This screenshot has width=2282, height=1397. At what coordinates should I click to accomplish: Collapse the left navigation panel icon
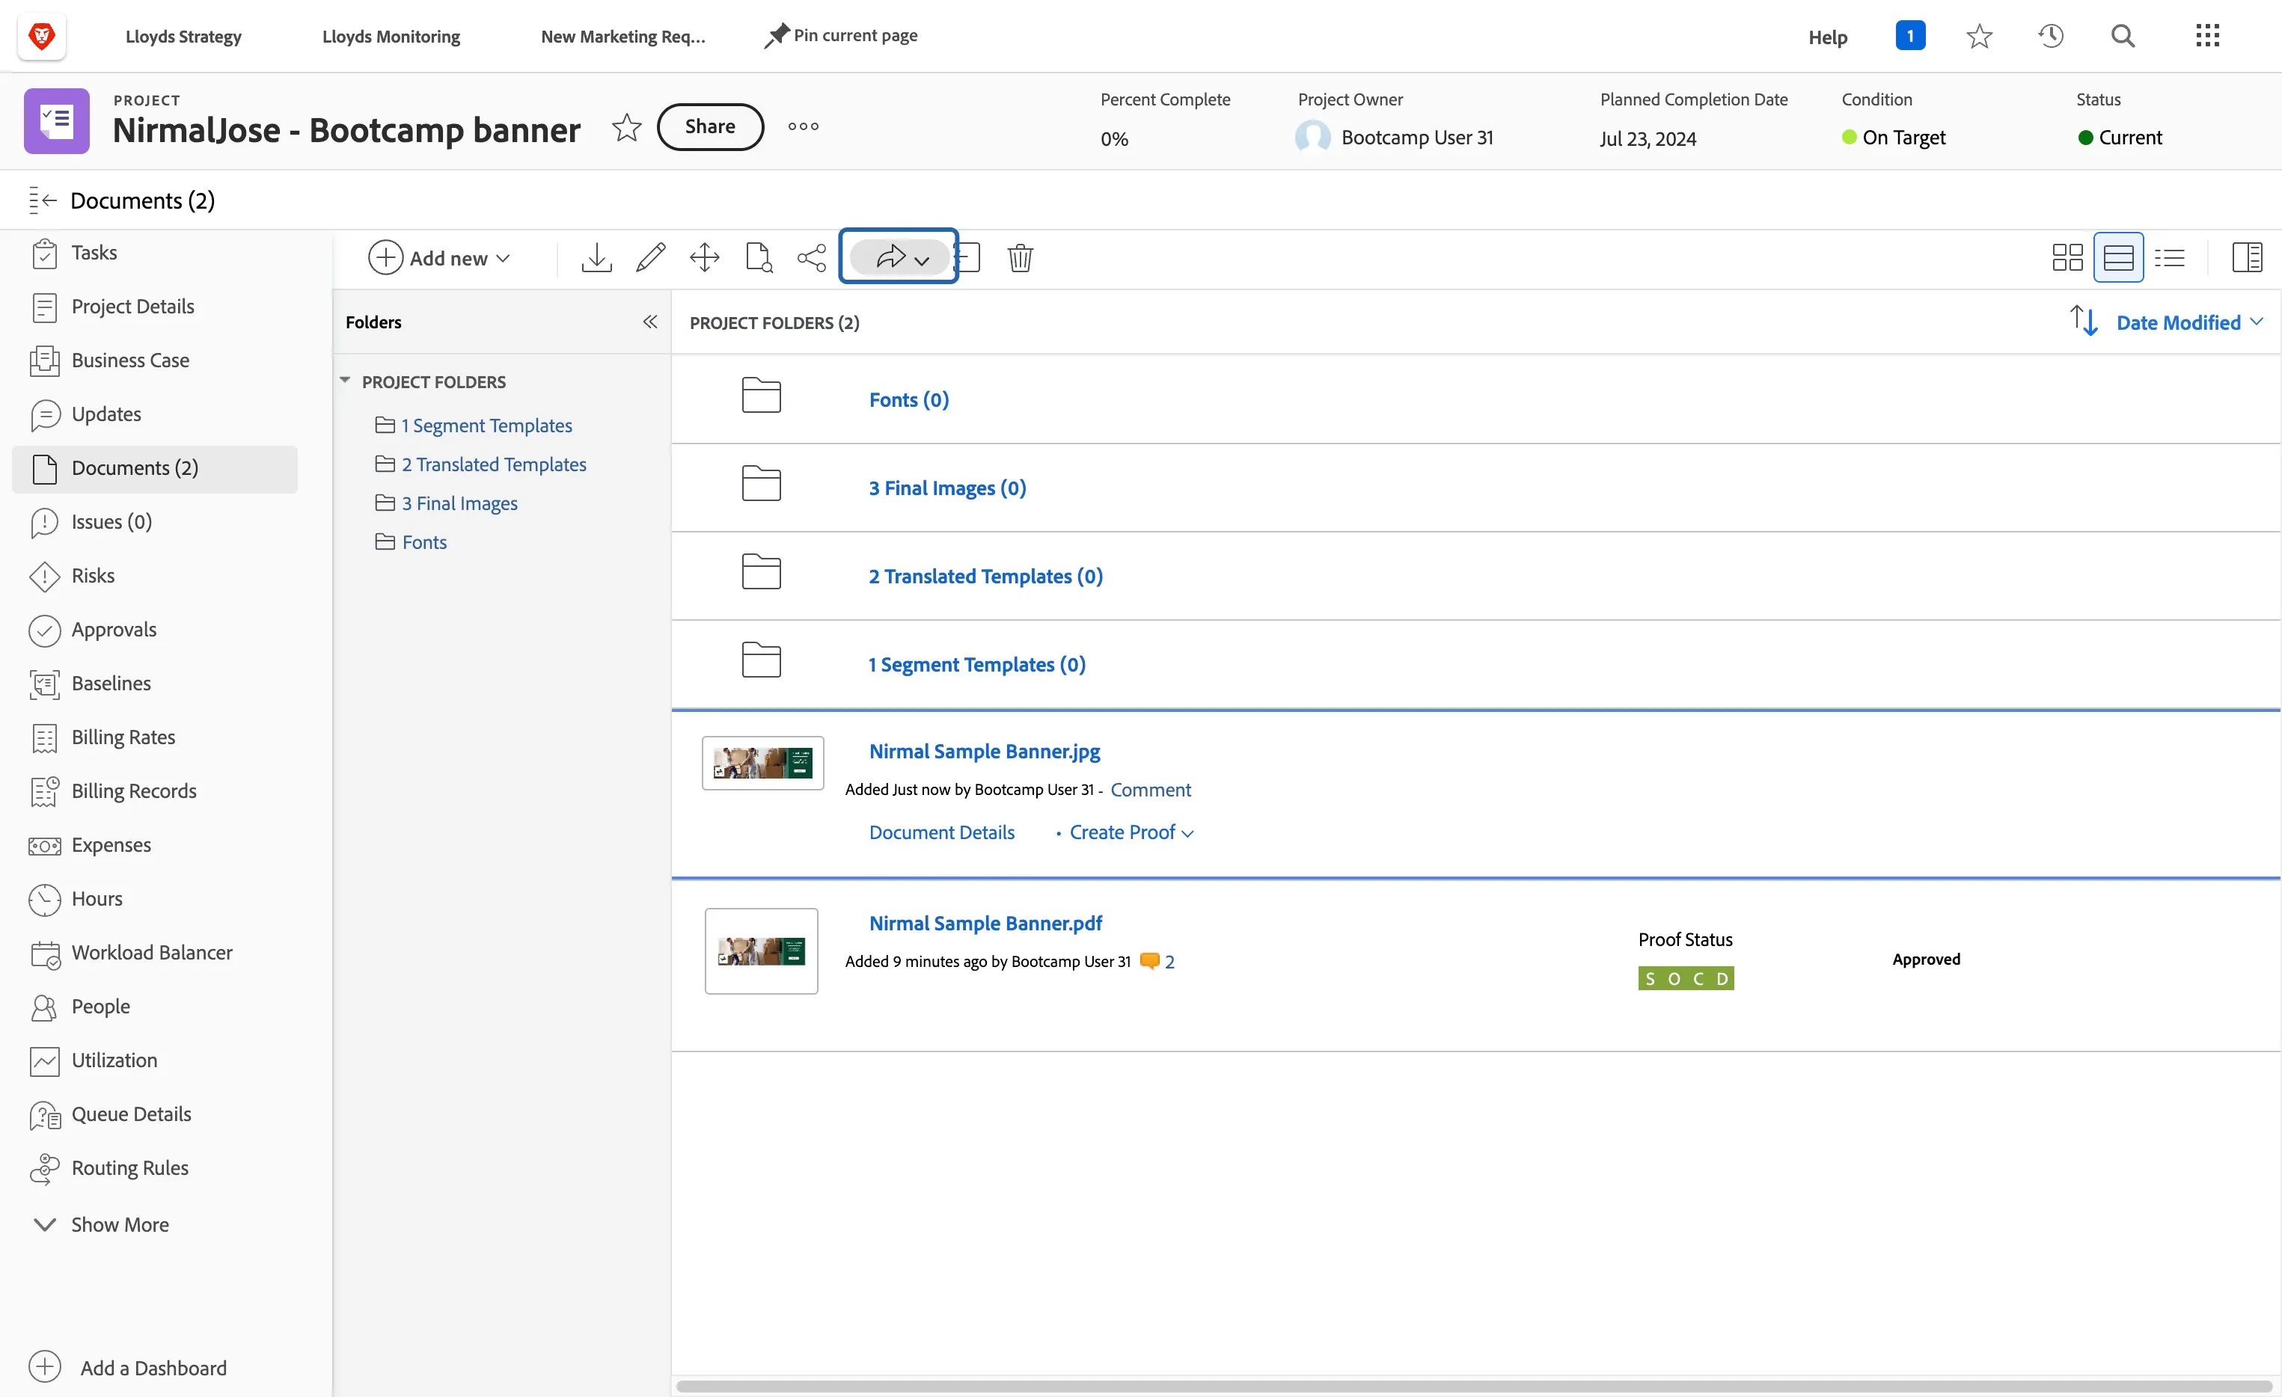[x=43, y=200]
